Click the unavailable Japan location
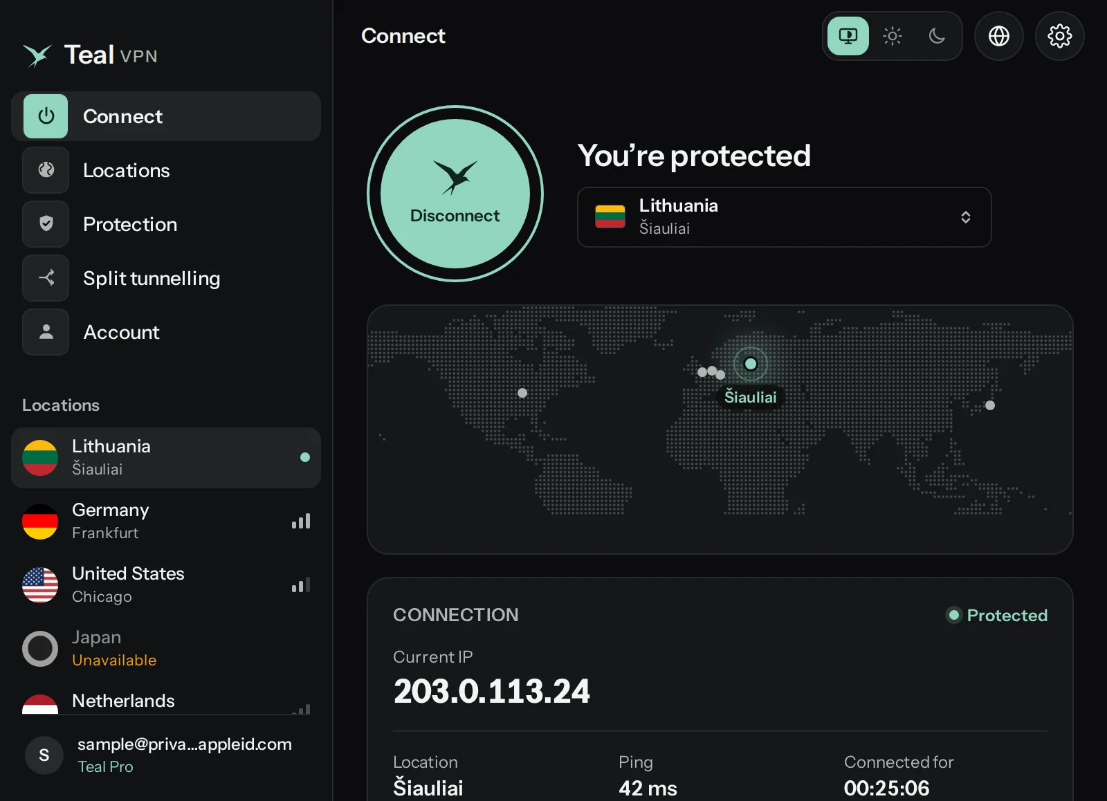The image size is (1107, 801). pyautogui.click(x=166, y=649)
